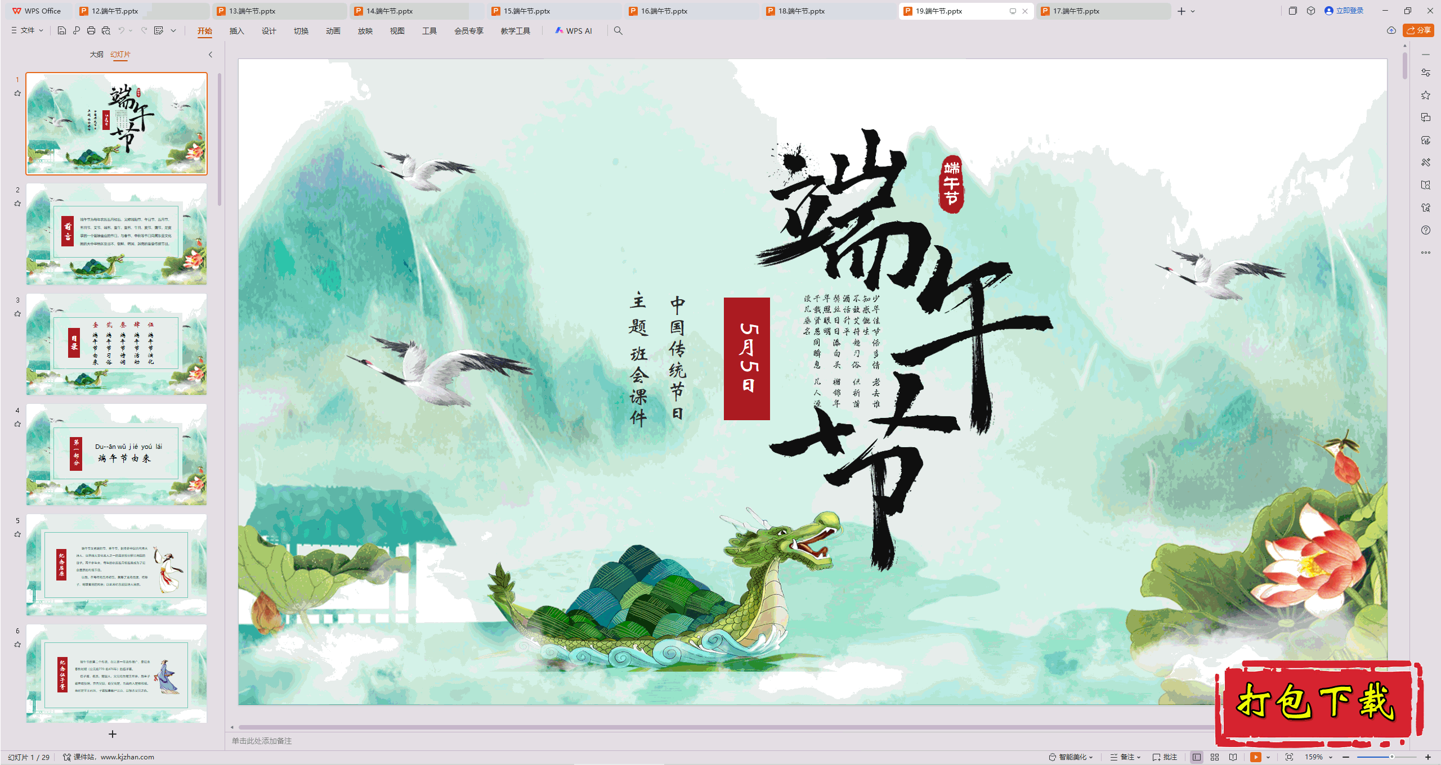Screen dimensions: 1441x765
Task: Switch to slide sorter grid view
Action: click(x=1215, y=757)
